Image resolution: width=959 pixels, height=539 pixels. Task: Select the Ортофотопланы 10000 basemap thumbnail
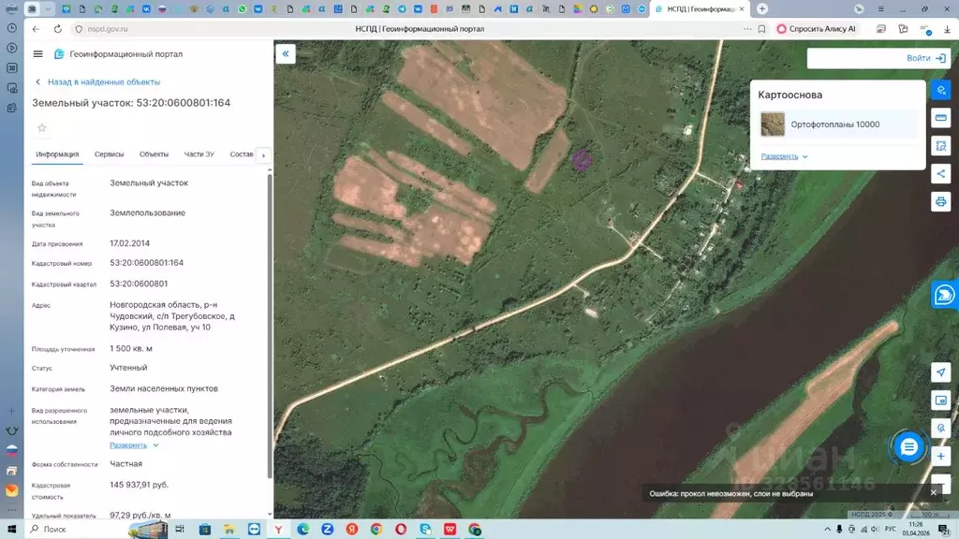773,124
